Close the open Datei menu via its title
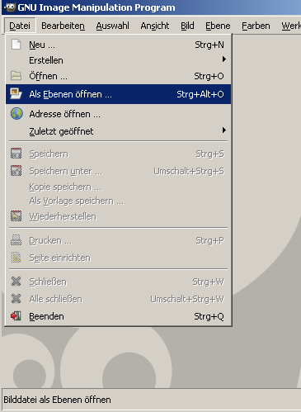Screen dimensions: 301x412 click(x=20, y=26)
